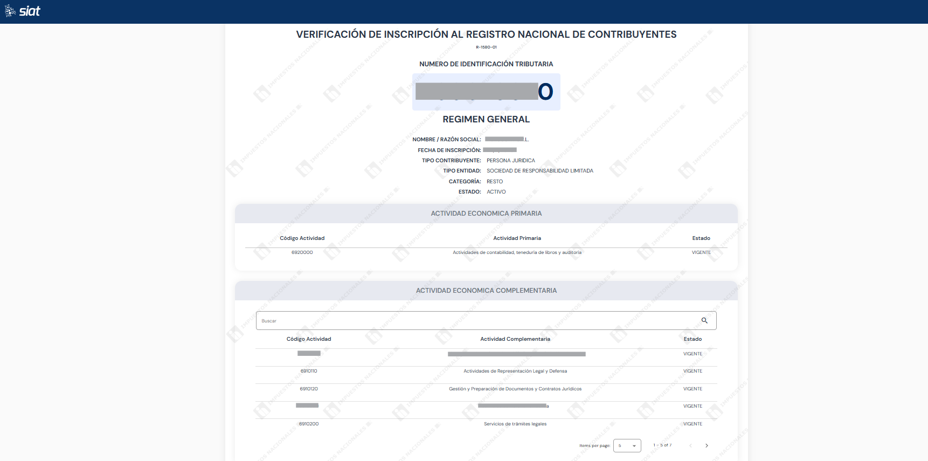This screenshot has height=461, width=928.
Task: Click Código Actividad header in complementary table
Action: 308,339
